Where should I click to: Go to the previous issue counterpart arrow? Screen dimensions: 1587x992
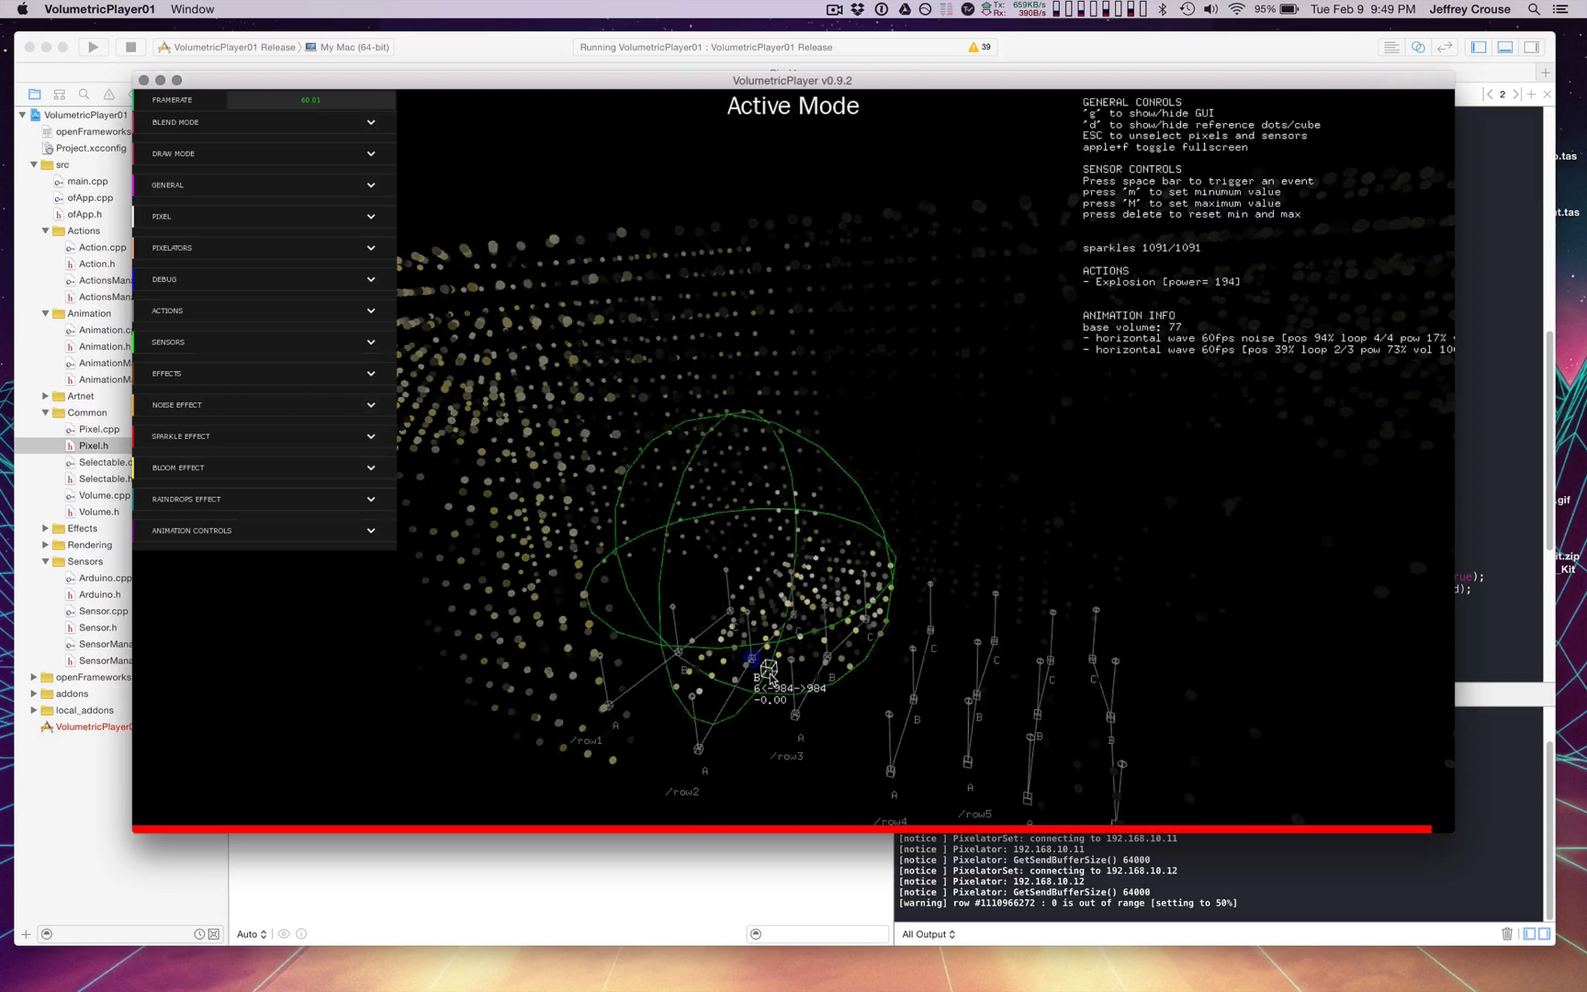pos(1489,94)
